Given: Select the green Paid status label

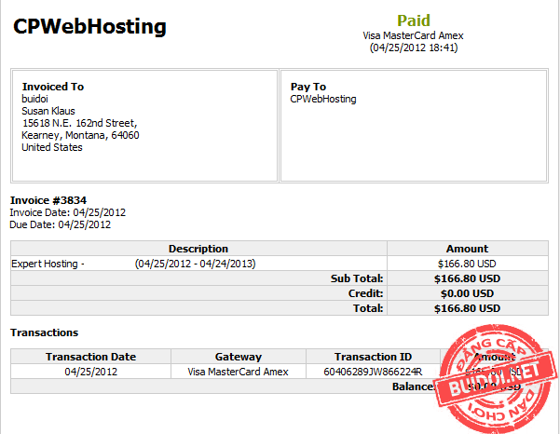Looking at the screenshot, I should click(413, 20).
